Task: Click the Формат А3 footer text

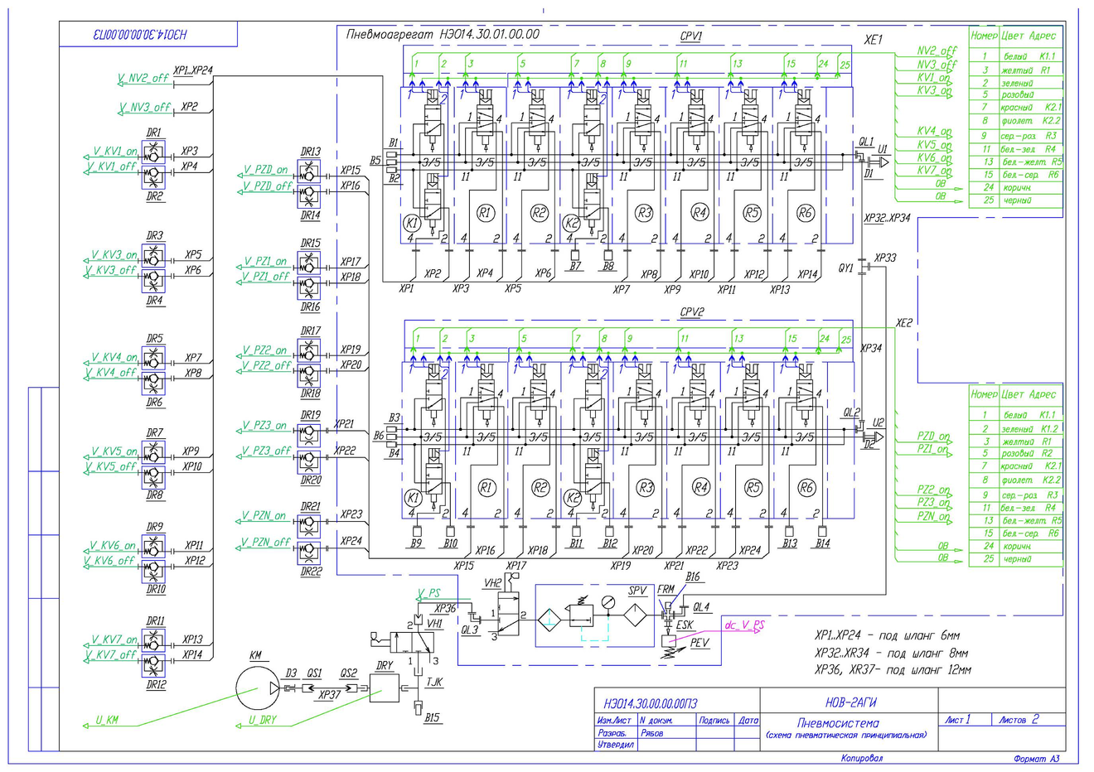Action: (1036, 759)
